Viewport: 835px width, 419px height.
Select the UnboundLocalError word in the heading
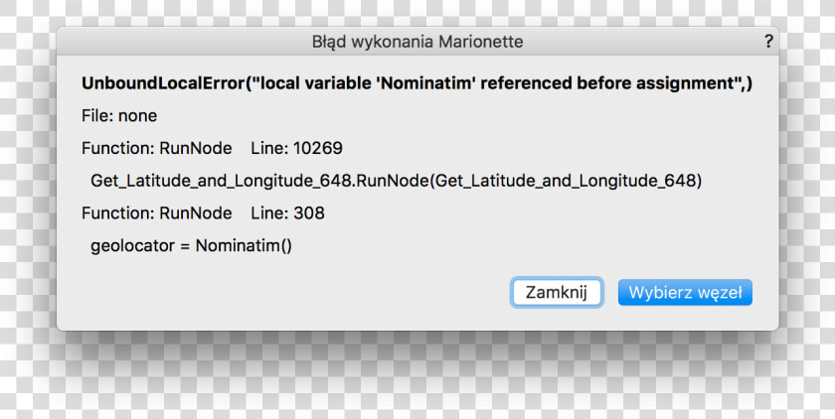point(163,83)
